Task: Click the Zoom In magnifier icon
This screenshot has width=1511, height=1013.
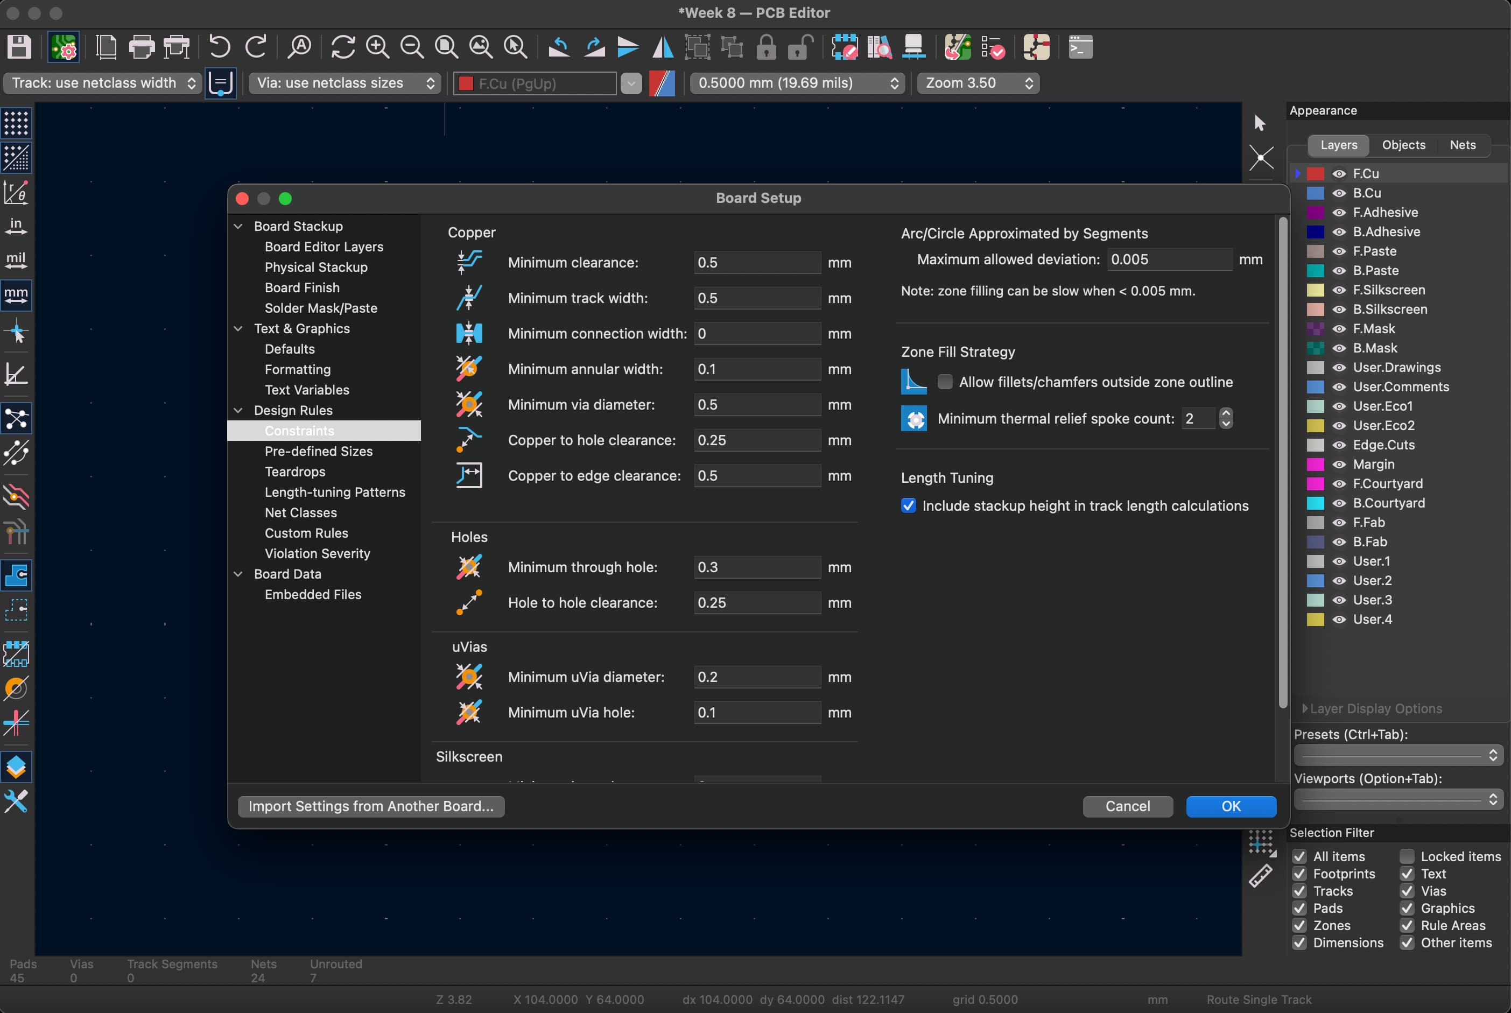Action: [377, 47]
